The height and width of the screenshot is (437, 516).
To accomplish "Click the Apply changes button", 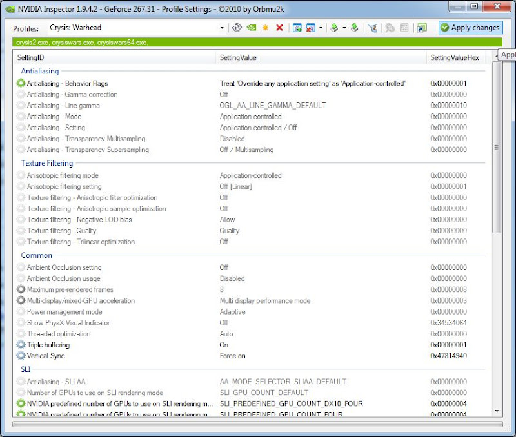I will tap(471, 28).
